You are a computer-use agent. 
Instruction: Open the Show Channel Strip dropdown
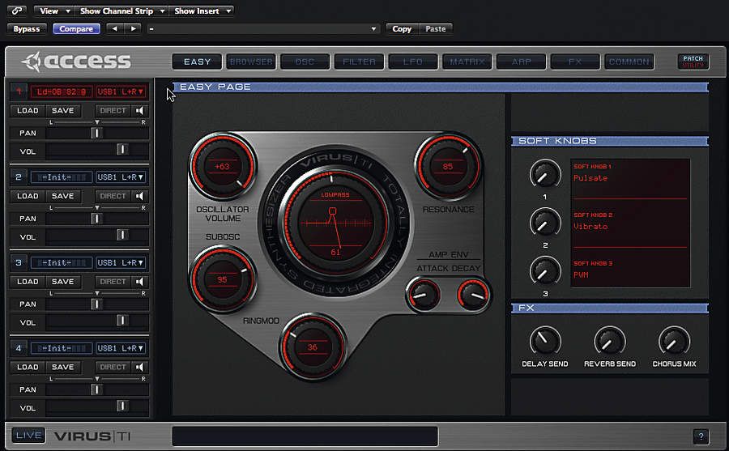tap(122, 11)
